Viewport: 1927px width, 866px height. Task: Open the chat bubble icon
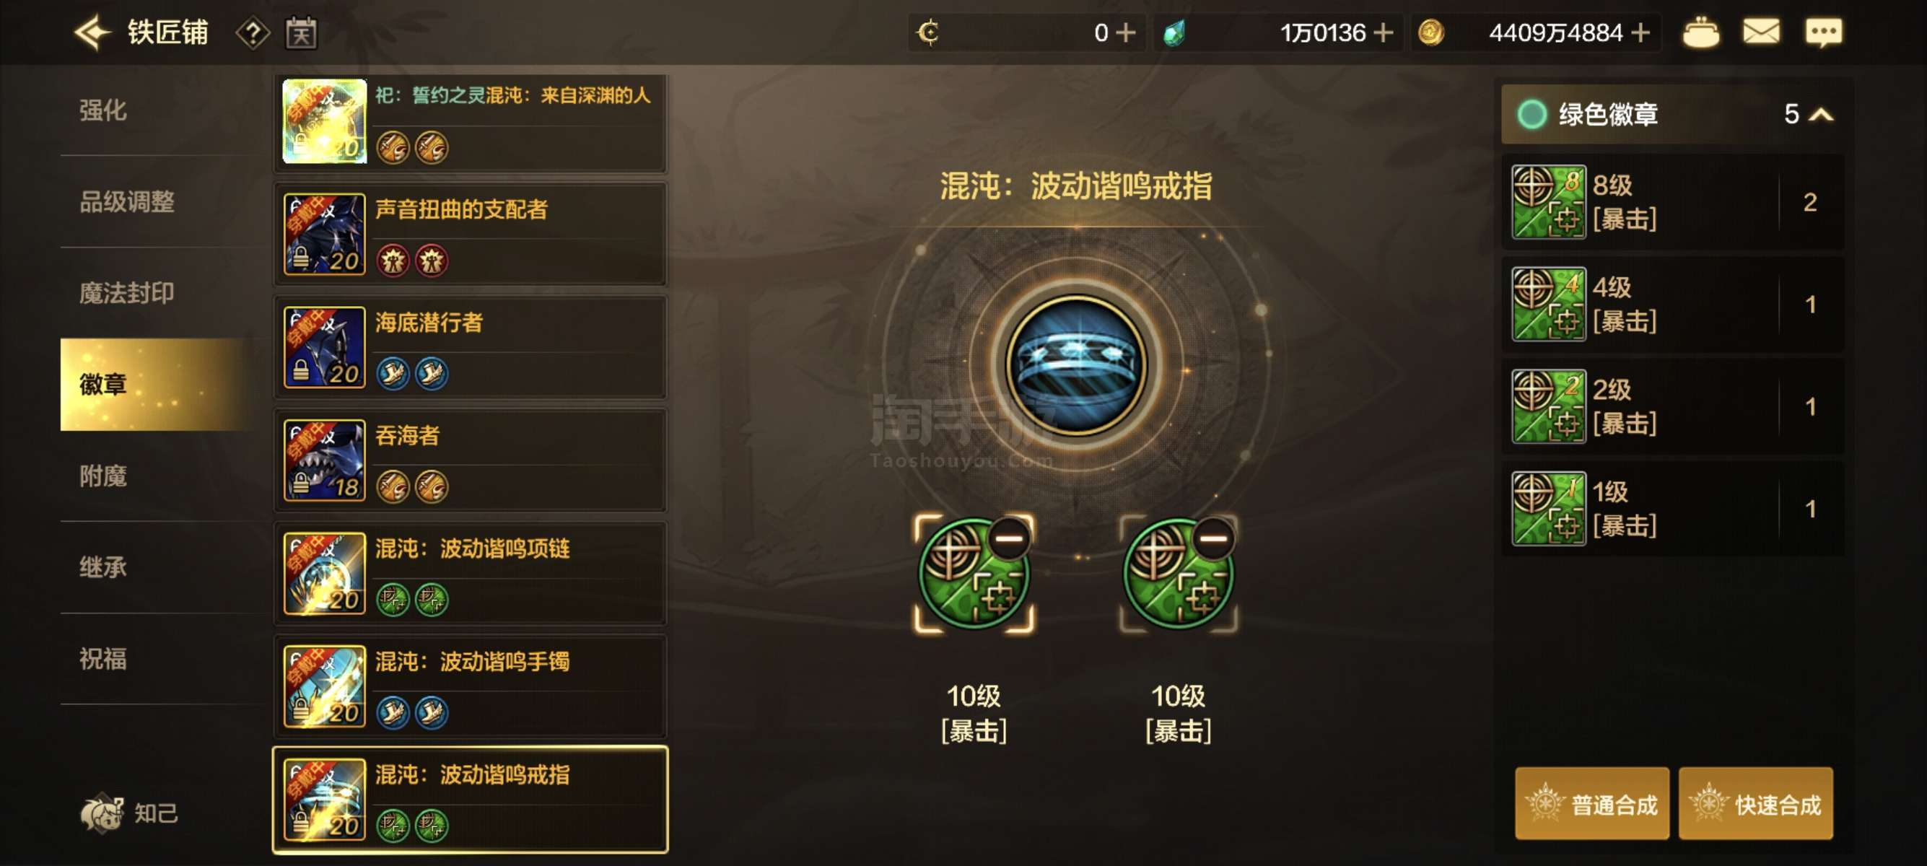[x=1823, y=32]
